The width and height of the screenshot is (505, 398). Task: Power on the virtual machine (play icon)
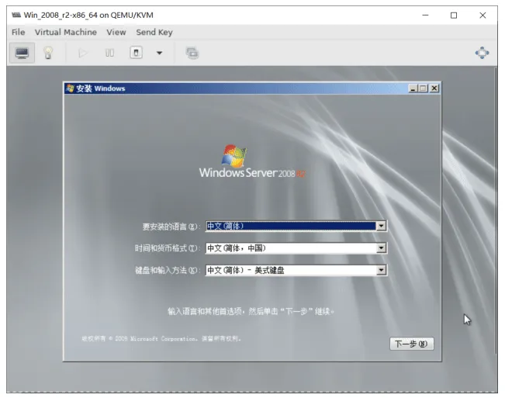(83, 53)
